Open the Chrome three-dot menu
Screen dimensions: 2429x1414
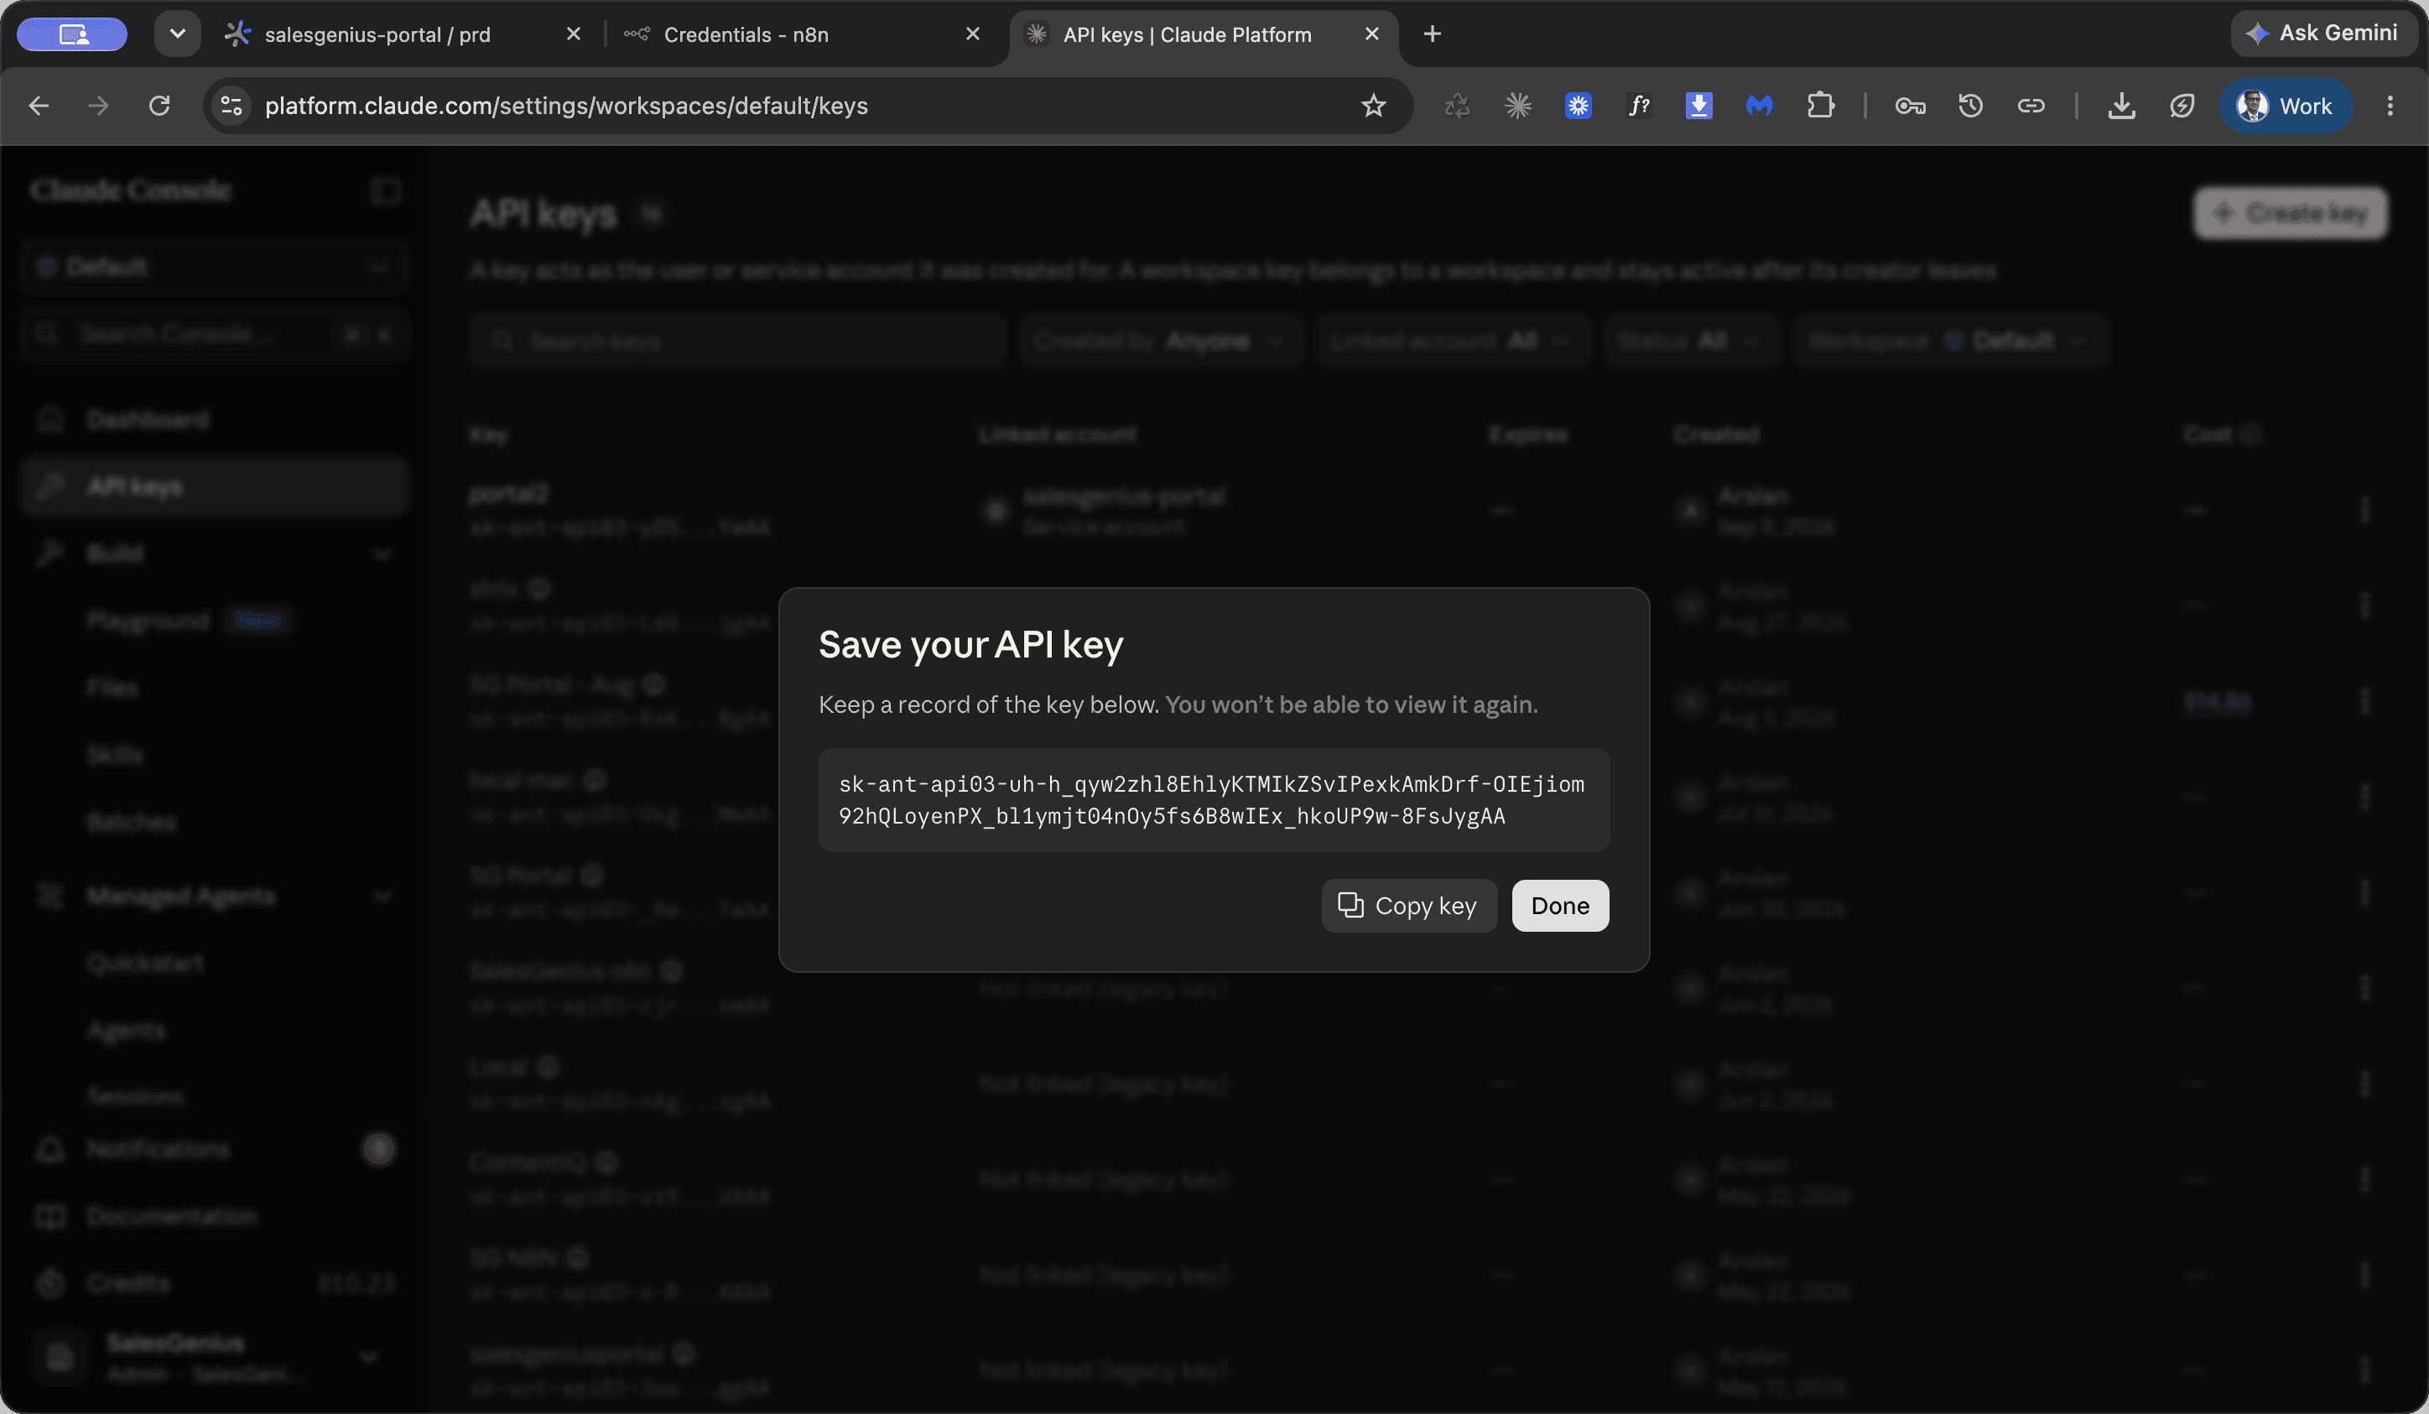click(2390, 105)
